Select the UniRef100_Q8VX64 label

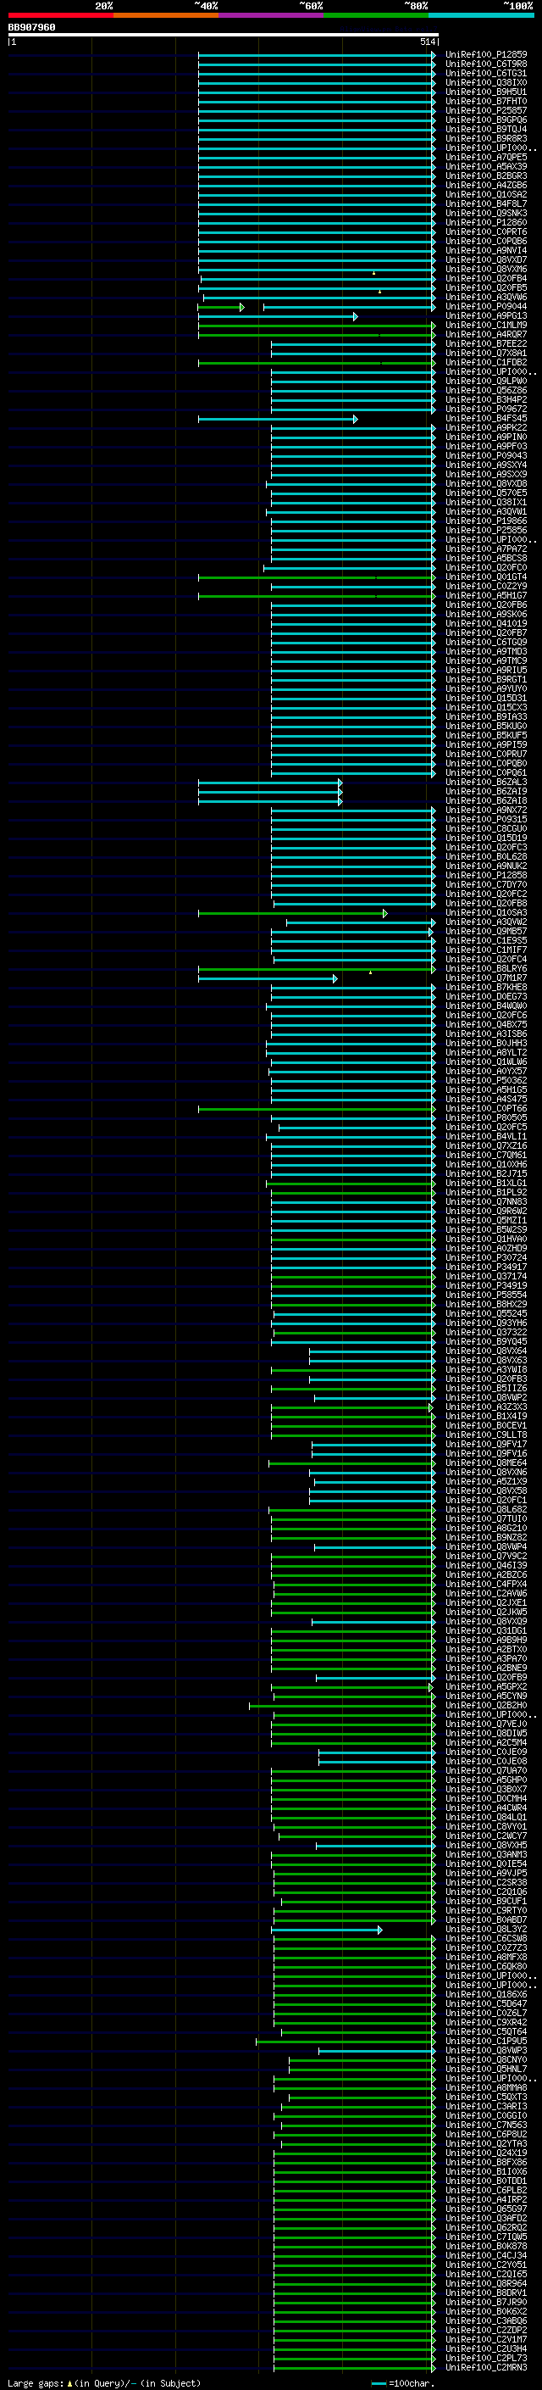tap(486, 1351)
